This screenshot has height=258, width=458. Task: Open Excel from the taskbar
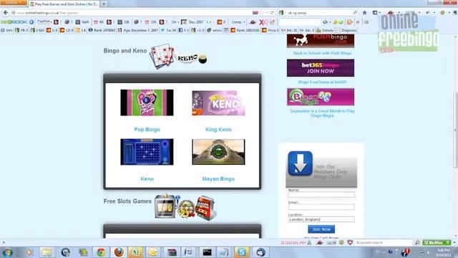[136, 252]
